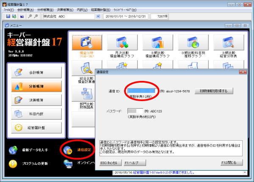Click the 通信設定 globe gear icon
Image resolution: width=254 pixels, height=182 pixels.
(x=68, y=150)
